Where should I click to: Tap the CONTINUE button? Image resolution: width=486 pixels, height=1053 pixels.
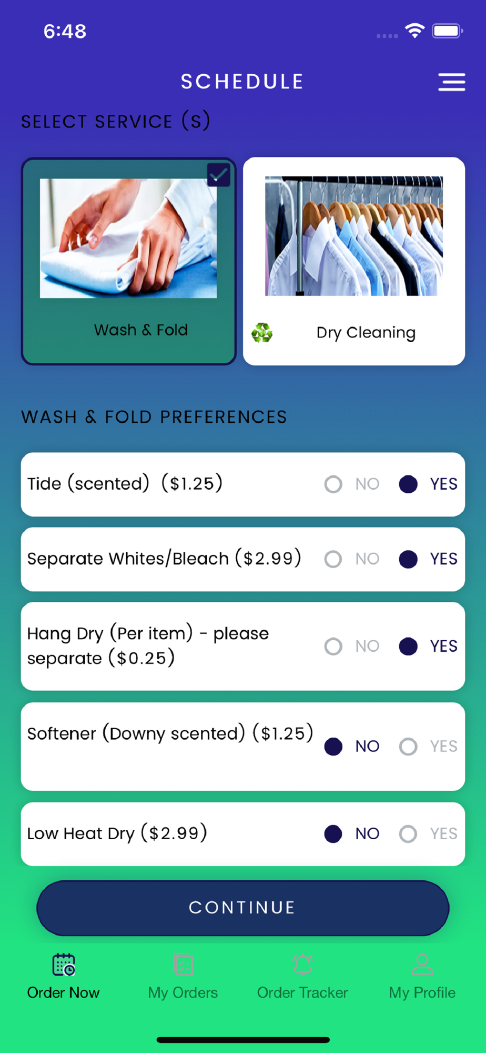(243, 908)
